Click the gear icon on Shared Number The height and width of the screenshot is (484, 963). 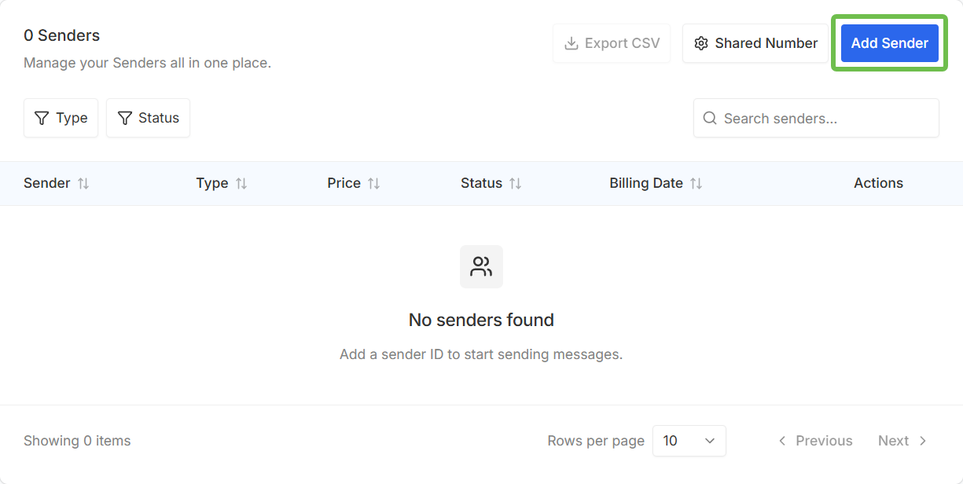click(701, 43)
